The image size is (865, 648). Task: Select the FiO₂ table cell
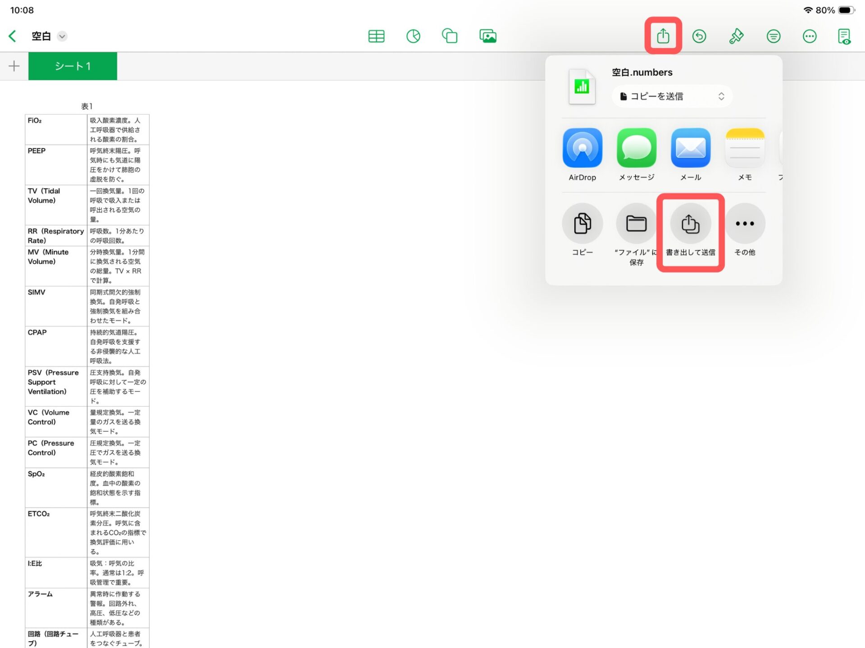pyautogui.click(x=56, y=129)
